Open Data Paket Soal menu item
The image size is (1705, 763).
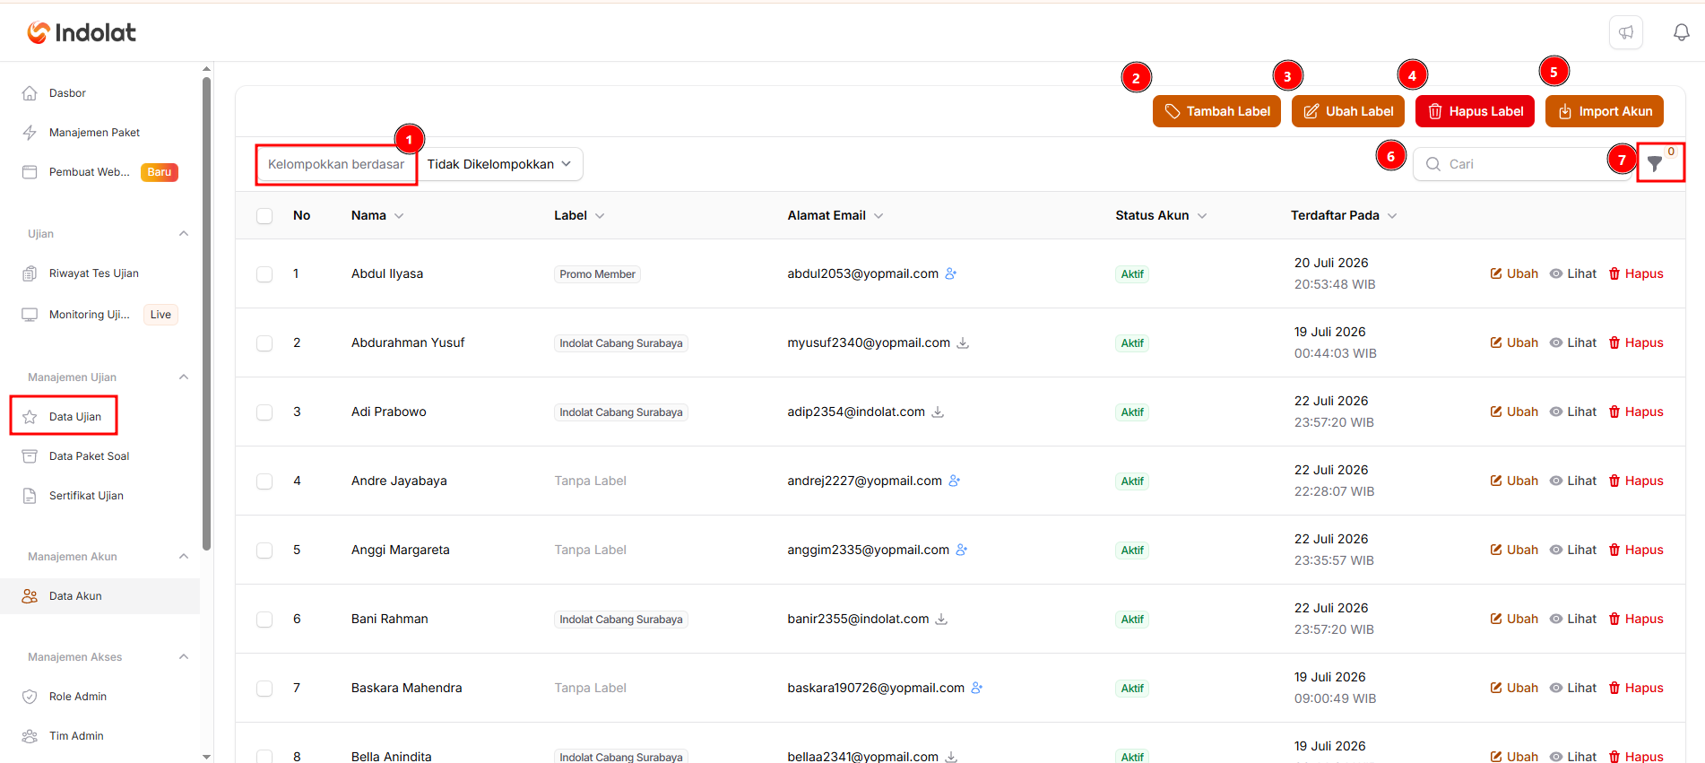coord(100,456)
